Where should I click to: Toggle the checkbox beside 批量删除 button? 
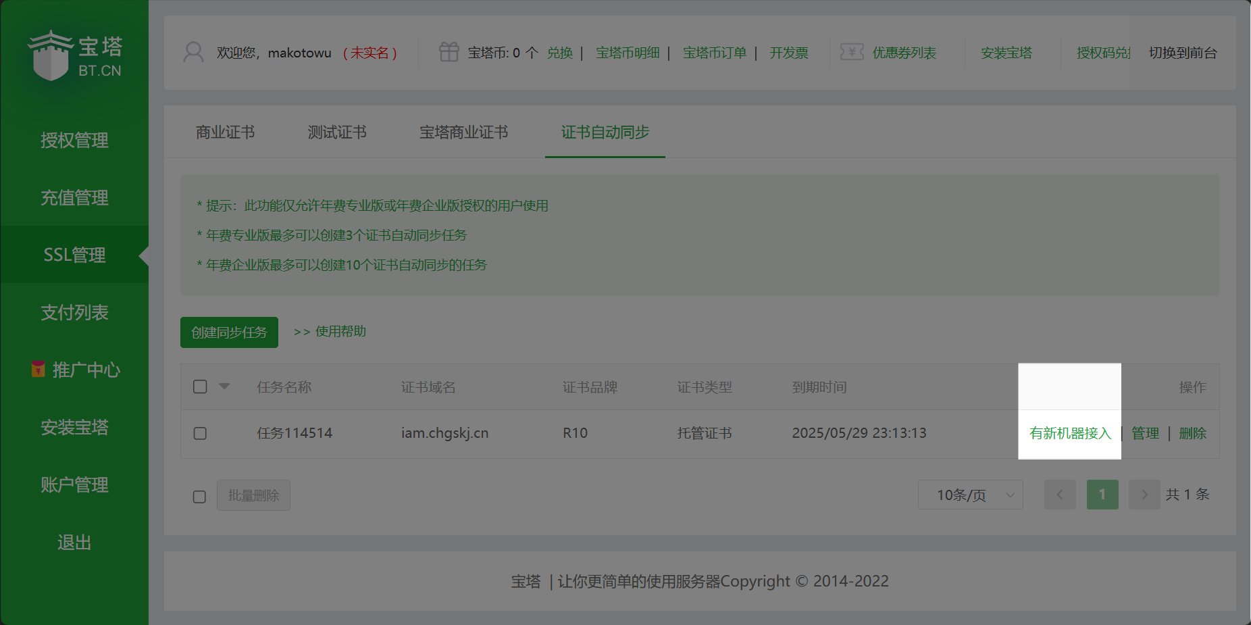click(x=199, y=496)
